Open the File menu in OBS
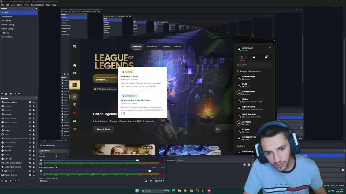This screenshot has height=194, width=346. [x=2, y=5]
